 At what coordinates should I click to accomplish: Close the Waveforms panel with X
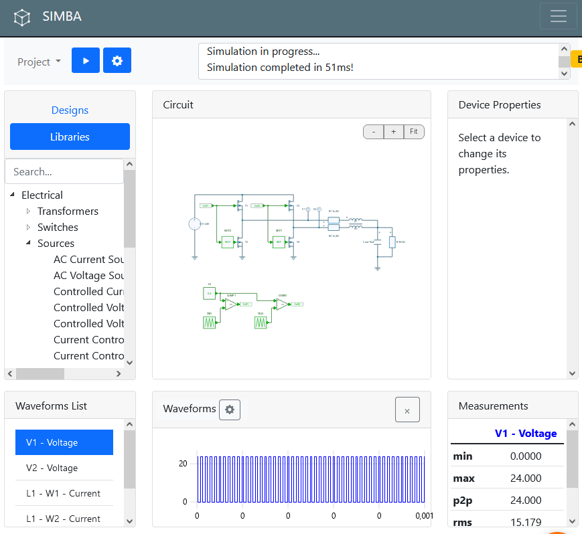[407, 410]
